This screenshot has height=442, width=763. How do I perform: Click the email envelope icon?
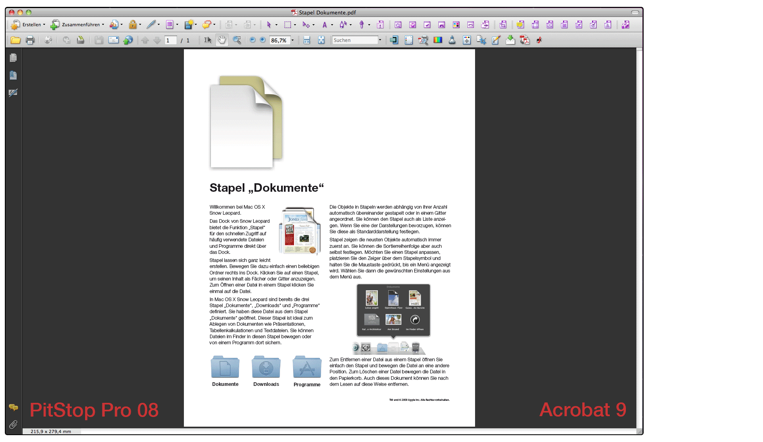113,40
